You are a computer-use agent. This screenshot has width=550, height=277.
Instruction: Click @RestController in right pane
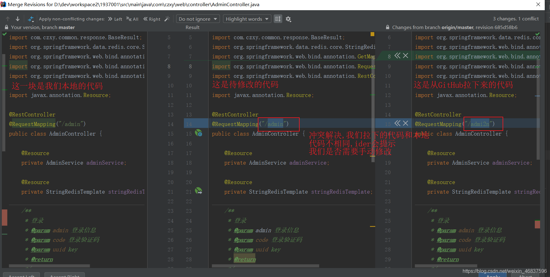(x=438, y=115)
